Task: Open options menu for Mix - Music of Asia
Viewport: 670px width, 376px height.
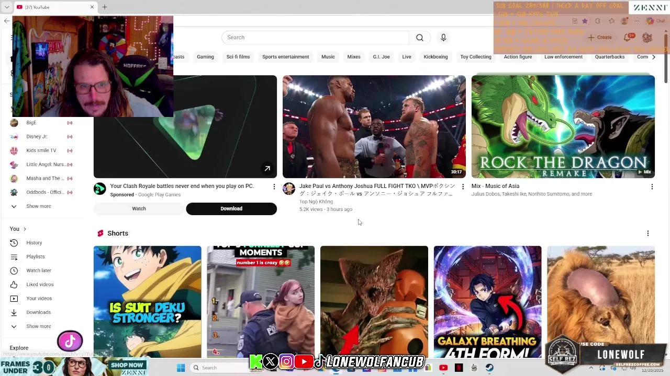Action: click(x=652, y=186)
